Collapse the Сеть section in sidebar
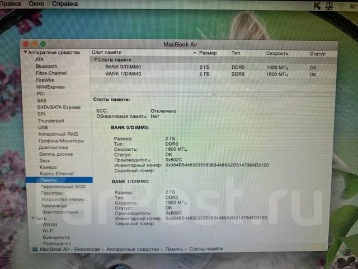The image size is (358, 269). pos(33,218)
